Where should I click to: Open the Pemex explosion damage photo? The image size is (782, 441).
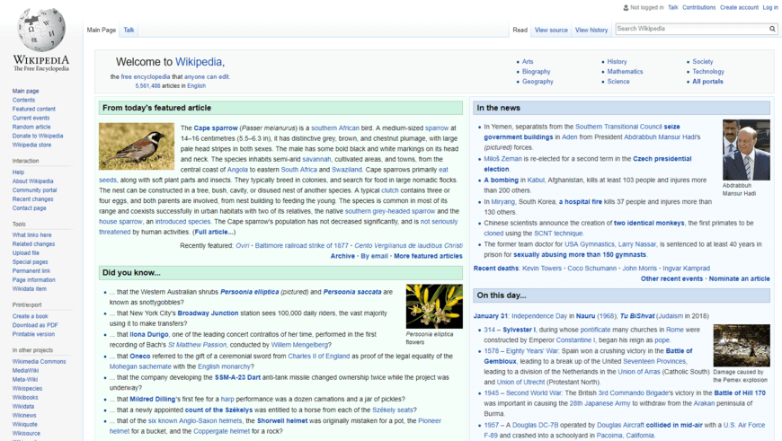coord(742,345)
